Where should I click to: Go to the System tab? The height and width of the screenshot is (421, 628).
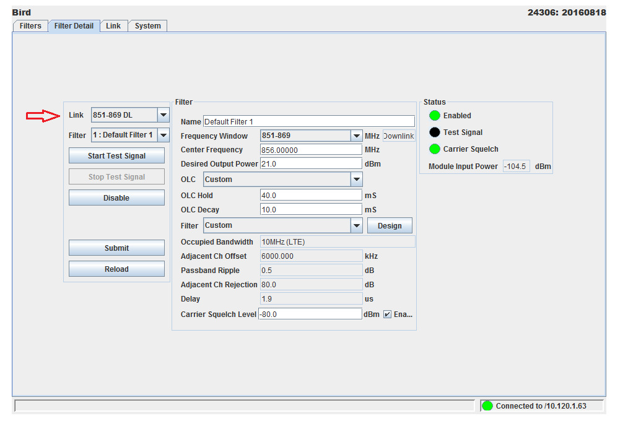pos(147,26)
